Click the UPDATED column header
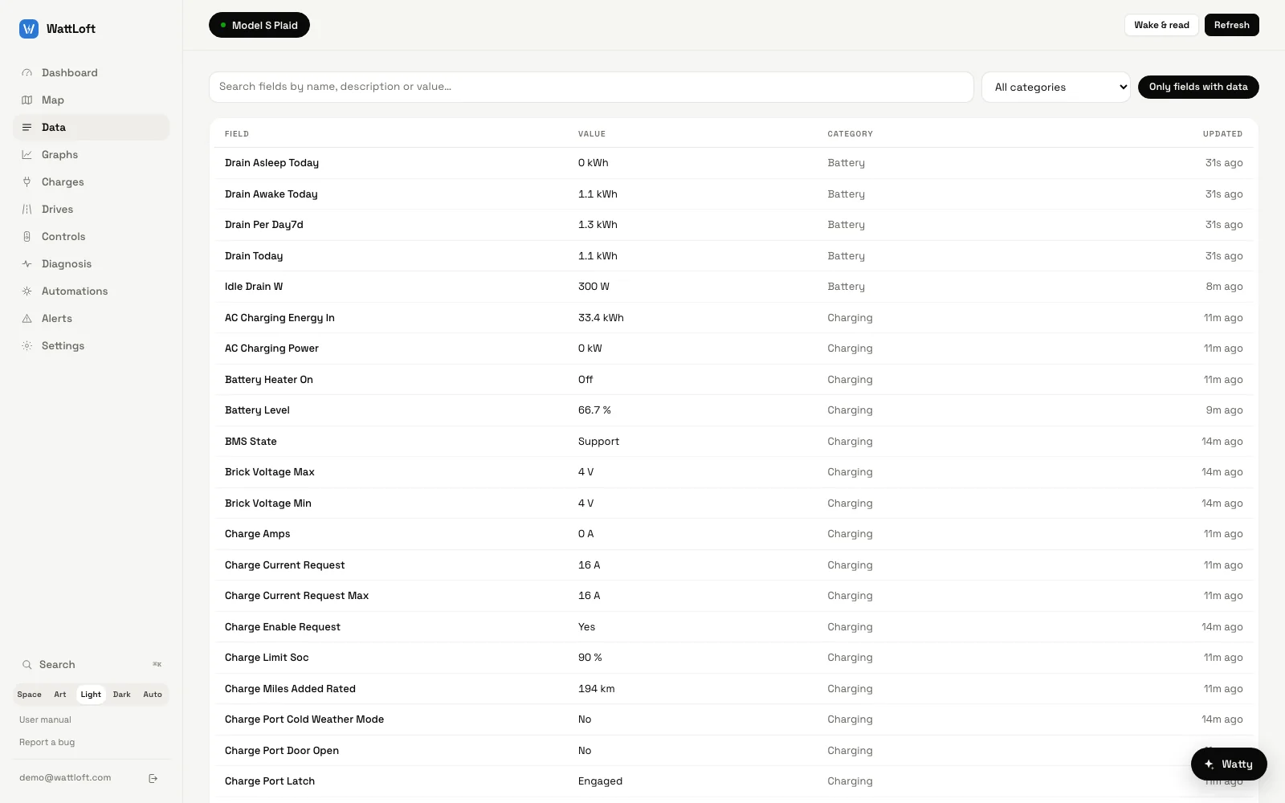The height and width of the screenshot is (803, 1285). [x=1222, y=134]
